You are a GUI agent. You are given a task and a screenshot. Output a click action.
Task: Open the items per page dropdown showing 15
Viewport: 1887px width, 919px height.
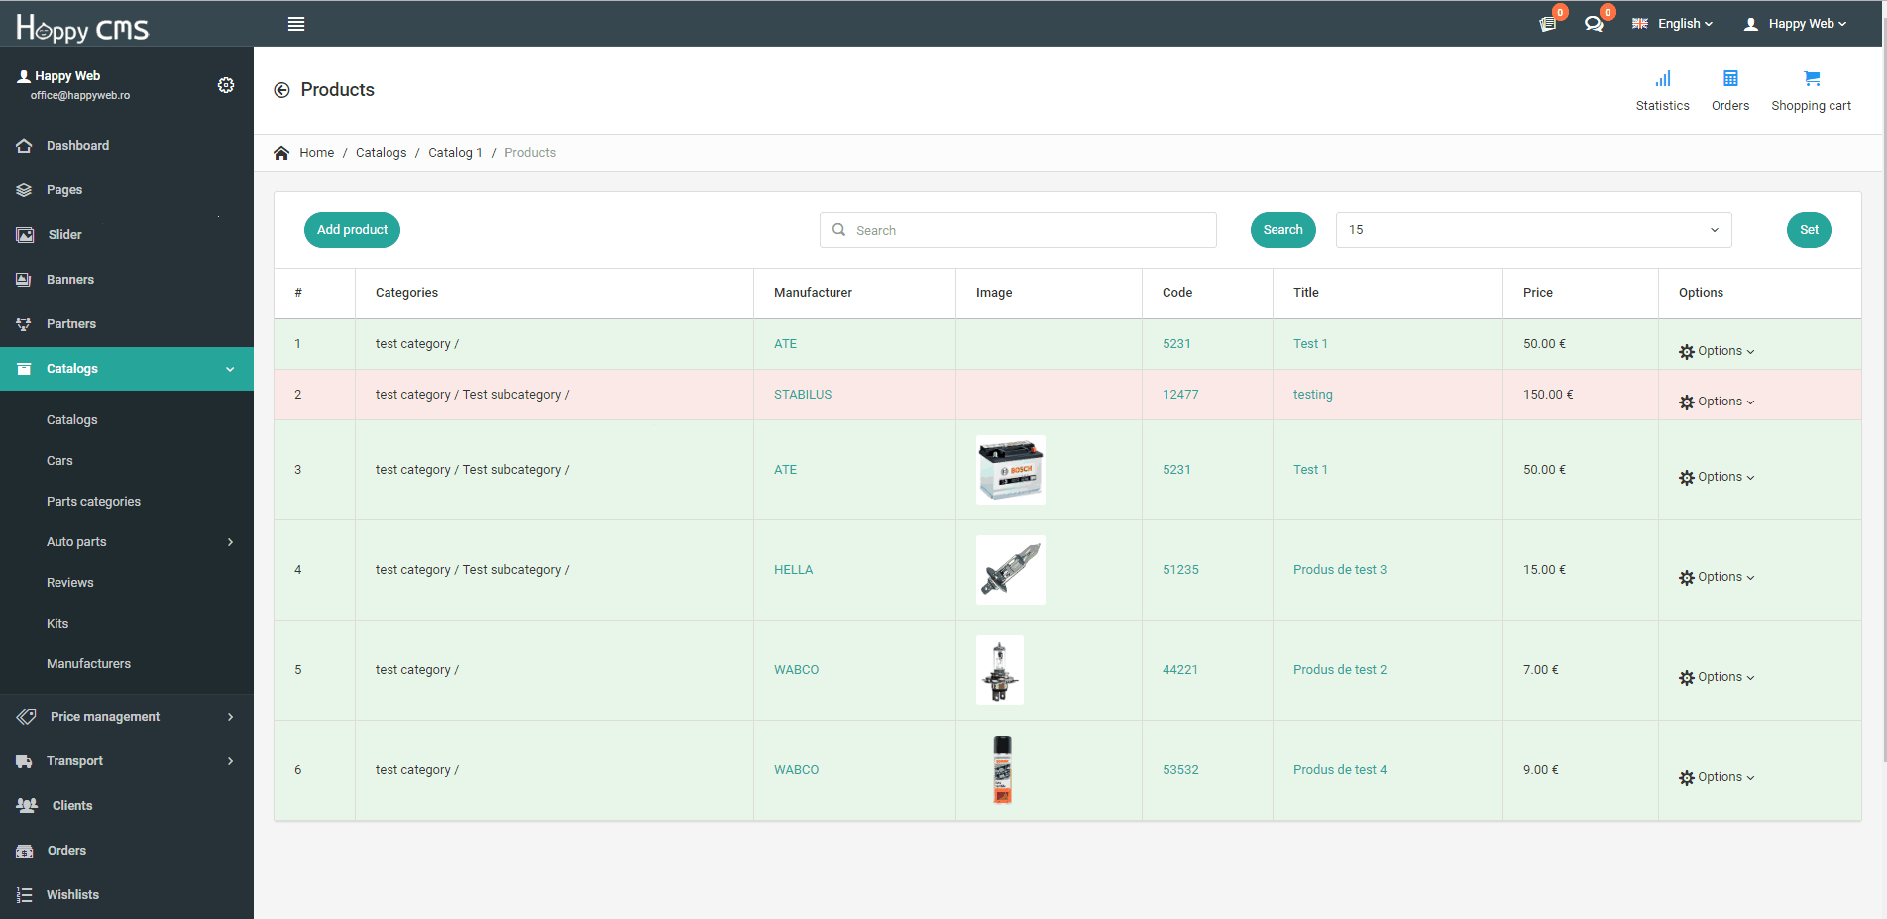1533,230
